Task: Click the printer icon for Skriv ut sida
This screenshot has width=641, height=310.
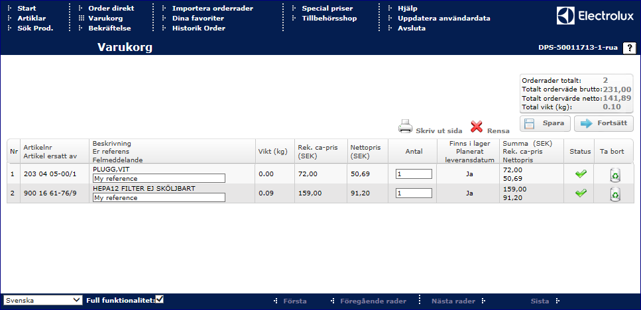Action: pyautogui.click(x=406, y=127)
